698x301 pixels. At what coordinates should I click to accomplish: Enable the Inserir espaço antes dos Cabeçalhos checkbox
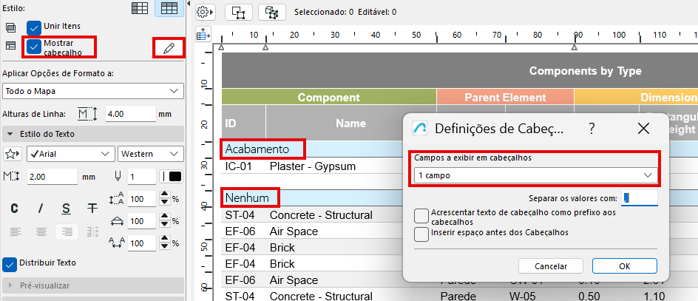(421, 234)
